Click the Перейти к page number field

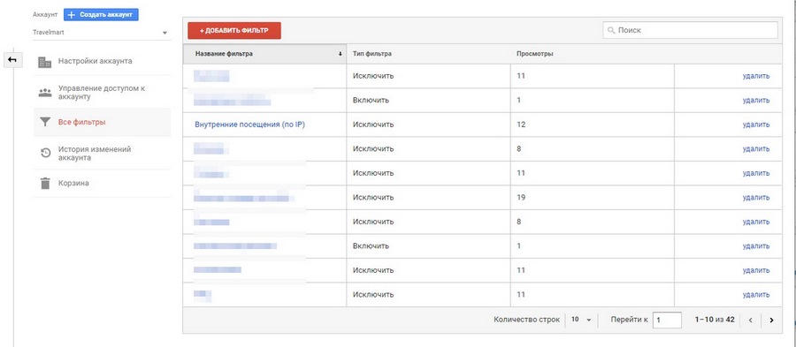click(x=667, y=321)
